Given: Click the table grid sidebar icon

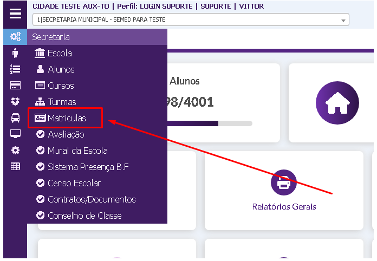Looking at the screenshot, I should pos(15,167).
